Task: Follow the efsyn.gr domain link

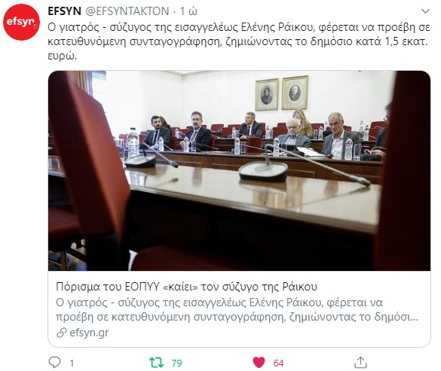Action: 89,333
